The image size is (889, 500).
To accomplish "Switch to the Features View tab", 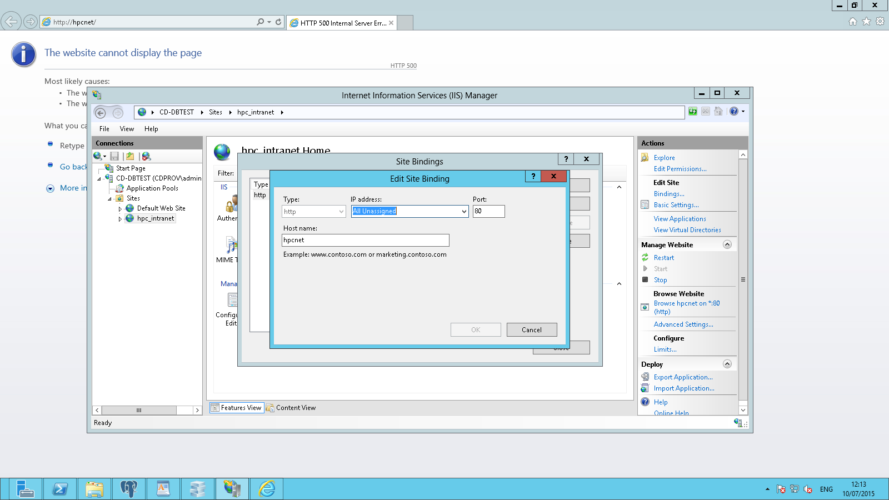I will coord(236,408).
